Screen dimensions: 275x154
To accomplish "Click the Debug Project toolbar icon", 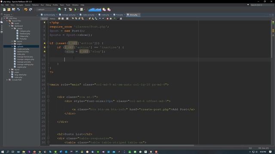I will coord(82,9).
